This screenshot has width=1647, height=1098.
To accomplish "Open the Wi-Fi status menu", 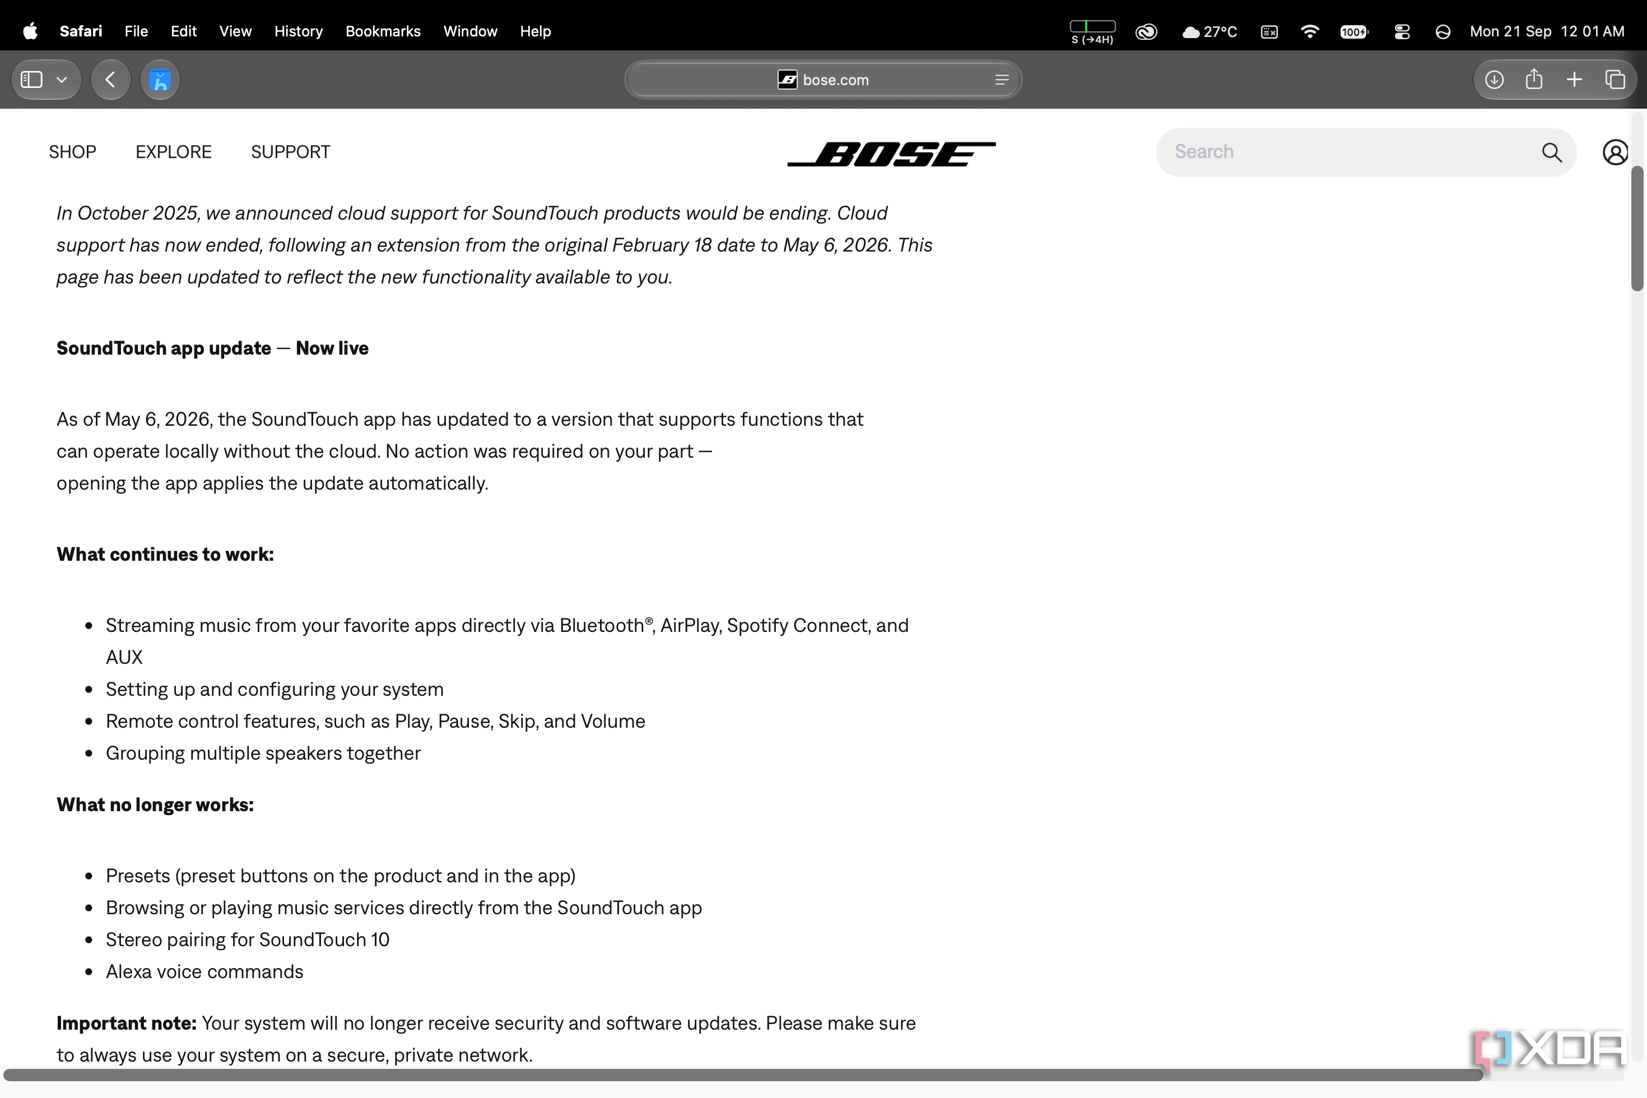I will coord(1310,31).
